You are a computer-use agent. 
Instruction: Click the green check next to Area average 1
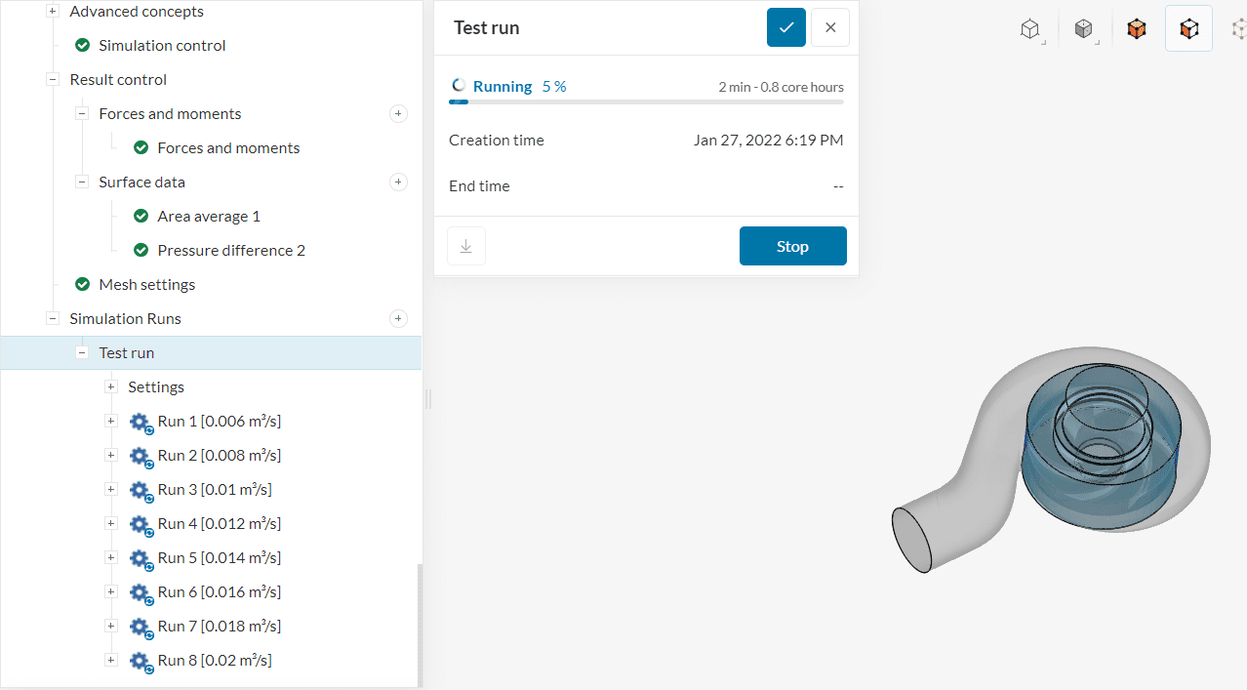pos(141,216)
